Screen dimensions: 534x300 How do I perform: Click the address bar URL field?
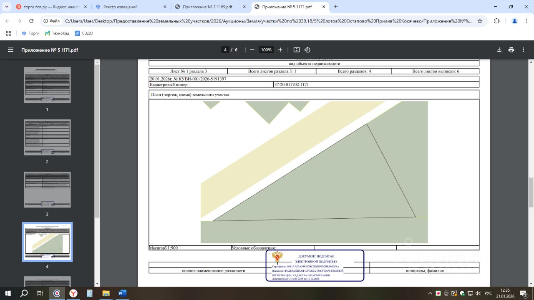[x=269, y=21]
